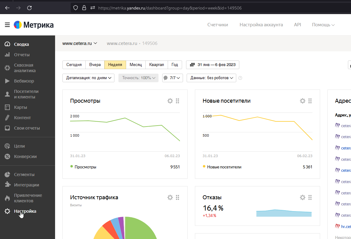Screen dimensions: 351x239
Task: Expand the Детализация: по дням dropdown
Action: coord(88,78)
